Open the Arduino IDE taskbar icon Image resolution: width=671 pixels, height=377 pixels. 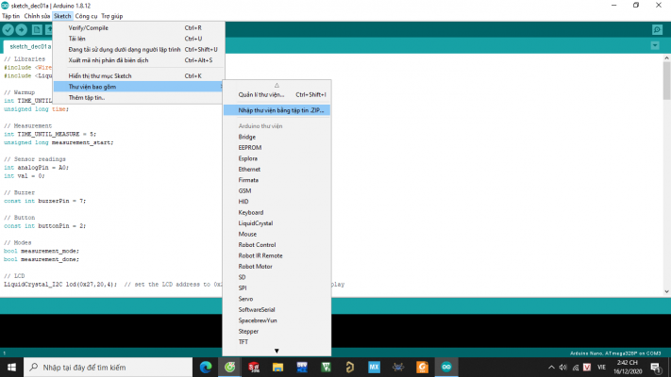pyautogui.click(x=446, y=368)
